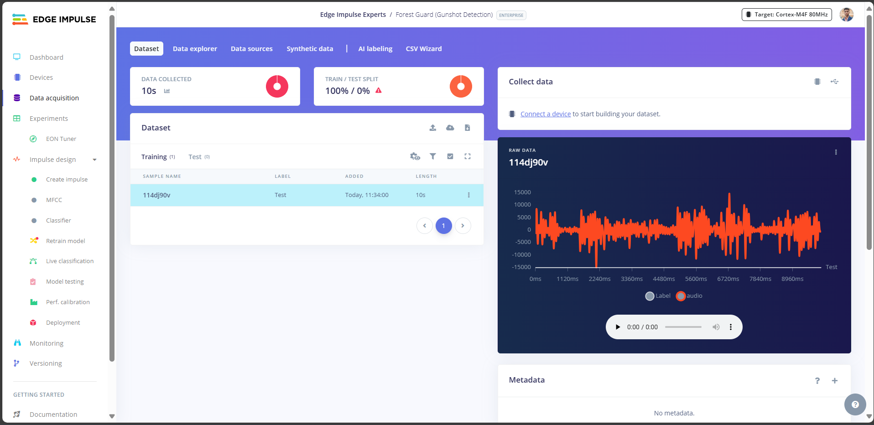Click the train/test split warning icon

coord(379,90)
